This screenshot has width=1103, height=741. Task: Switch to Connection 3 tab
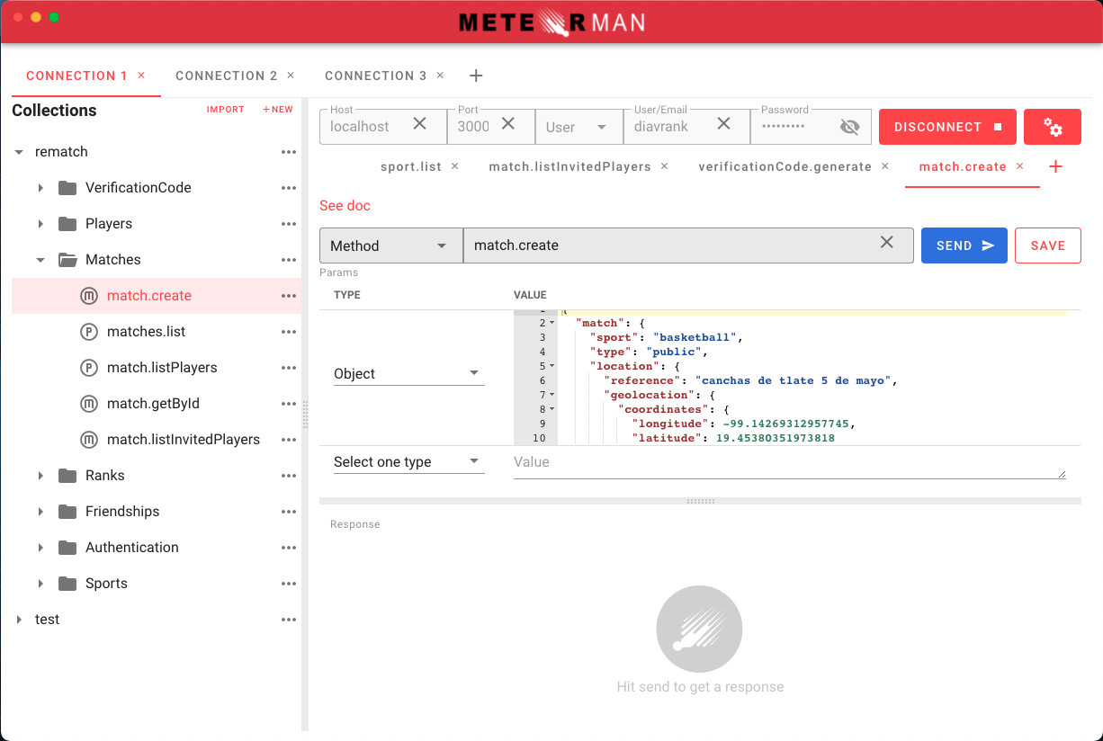pyautogui.click(x=376, y=76)
